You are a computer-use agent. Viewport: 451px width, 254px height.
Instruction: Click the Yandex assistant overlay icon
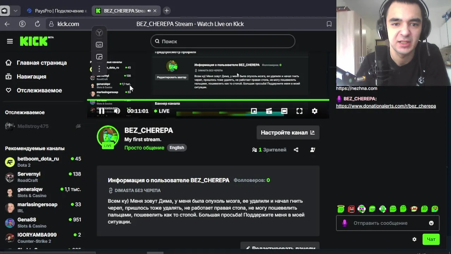point(99,33)
